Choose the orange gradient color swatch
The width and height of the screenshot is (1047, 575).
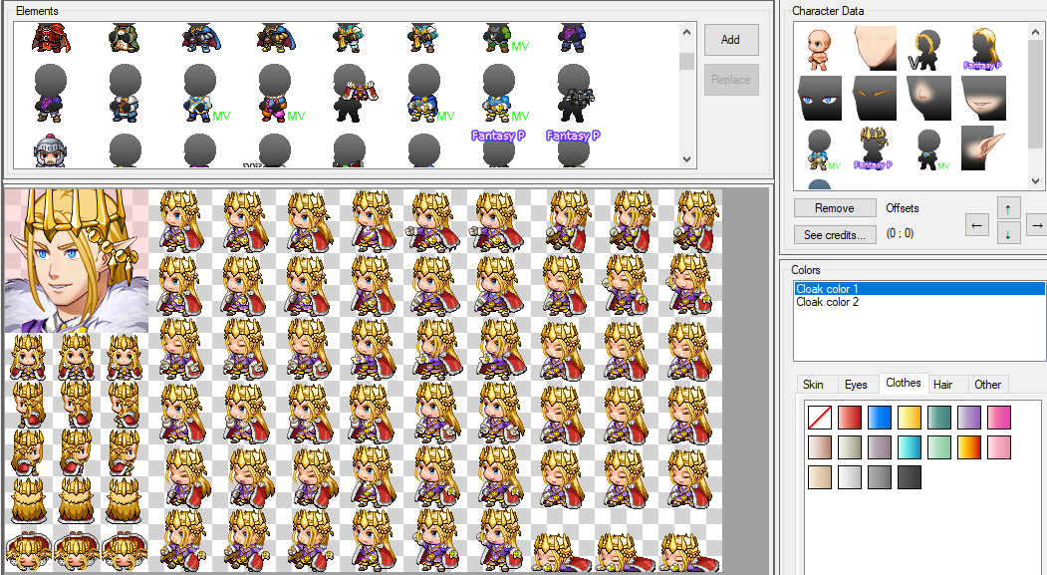point(969,447)
